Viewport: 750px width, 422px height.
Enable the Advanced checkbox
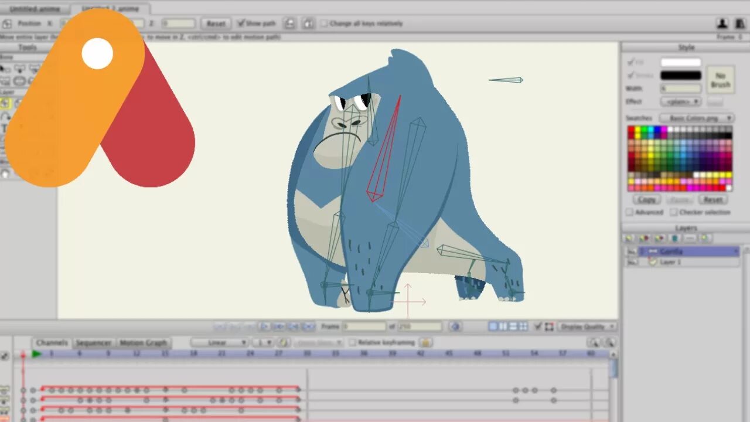(629, 212)
